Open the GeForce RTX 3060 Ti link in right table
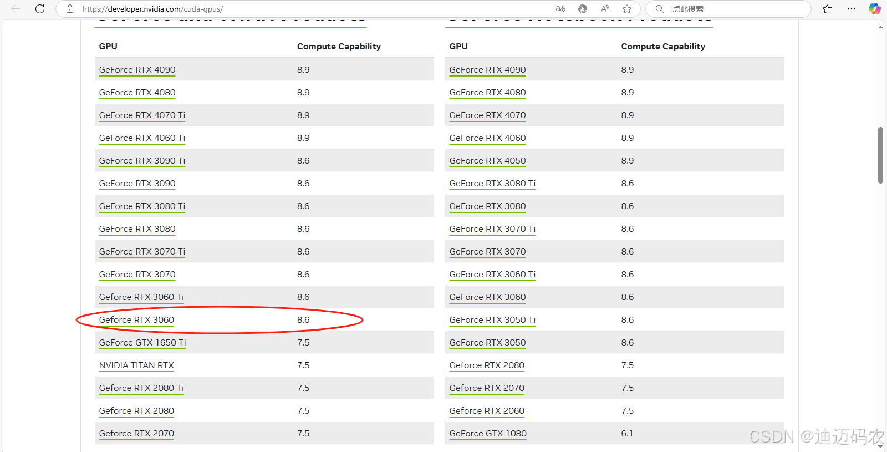The height and width of the screenshot is (452, 887). tap(492, 275)
